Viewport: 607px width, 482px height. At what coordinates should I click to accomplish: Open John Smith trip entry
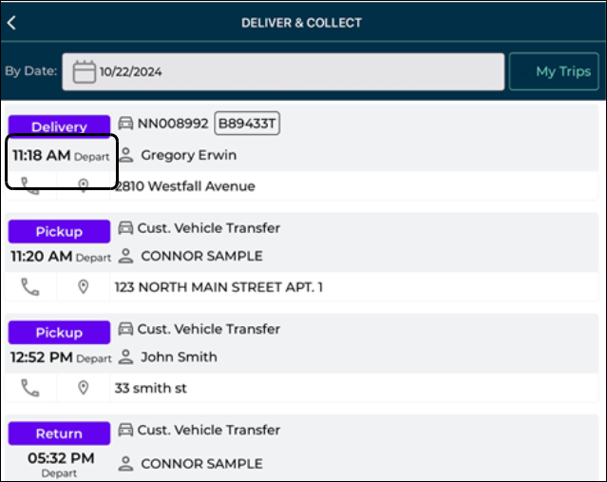(179, 357)
